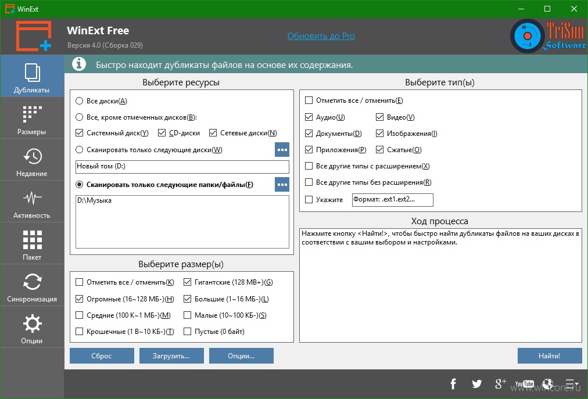Select the Все диски(A) radio option
The width and height of the screenshot is (588, 399).
[x=101, y=101]
